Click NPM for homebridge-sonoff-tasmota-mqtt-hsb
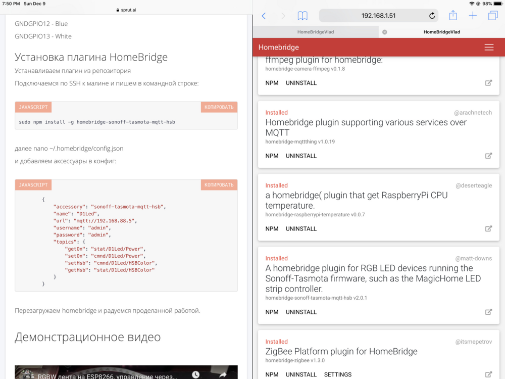Screen dimensions: 505x379 pos(272,312)
